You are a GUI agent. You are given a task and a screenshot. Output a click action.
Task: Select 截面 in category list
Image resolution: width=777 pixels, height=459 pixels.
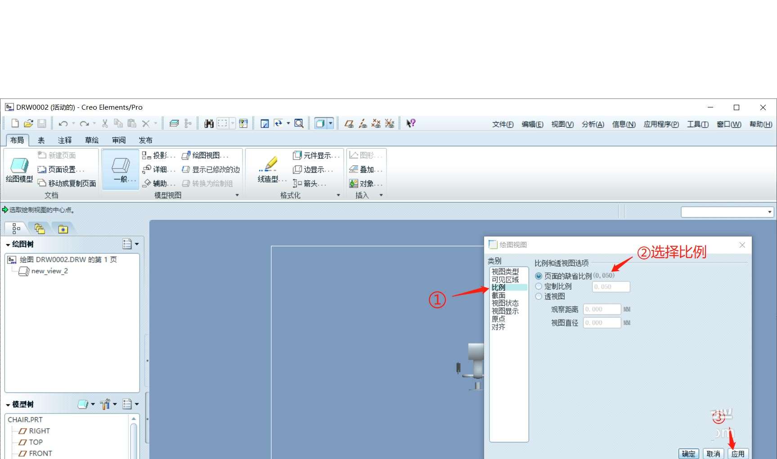point(499,295)
